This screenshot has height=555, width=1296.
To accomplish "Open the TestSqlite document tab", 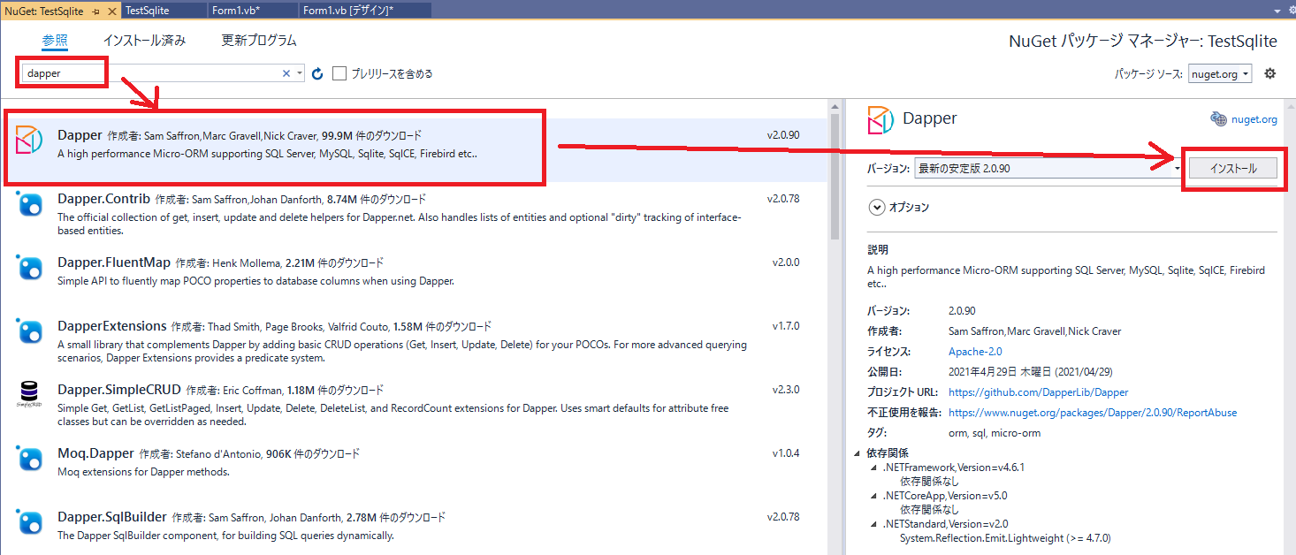I will tap(164, 11).
